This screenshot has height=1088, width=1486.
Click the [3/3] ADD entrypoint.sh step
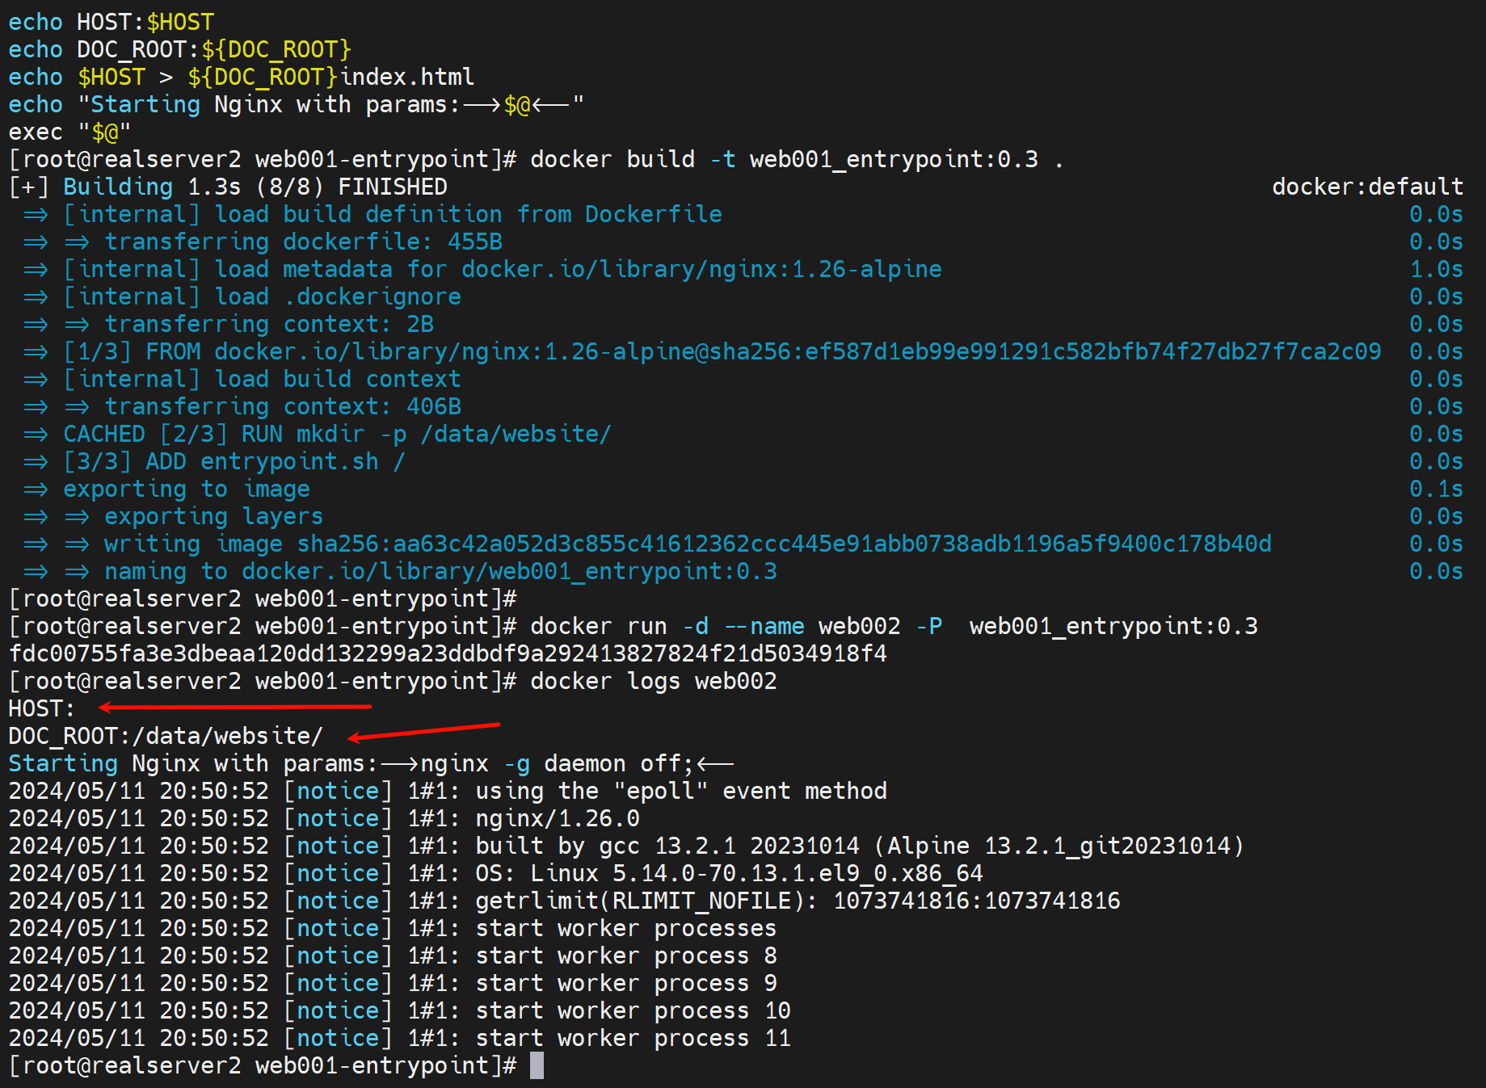234,461
